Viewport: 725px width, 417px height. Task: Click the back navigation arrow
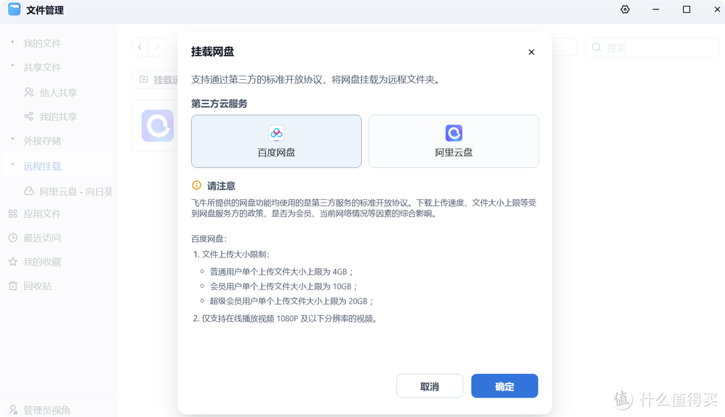click(x=140, y=47)
